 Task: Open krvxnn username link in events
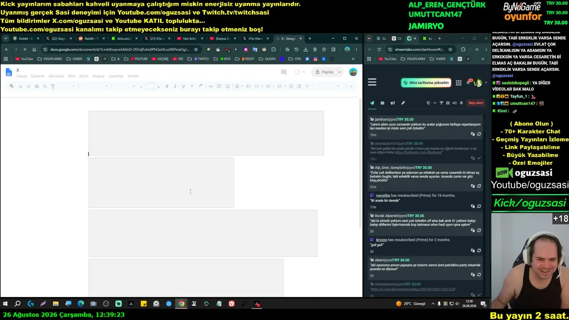[381, 240]
